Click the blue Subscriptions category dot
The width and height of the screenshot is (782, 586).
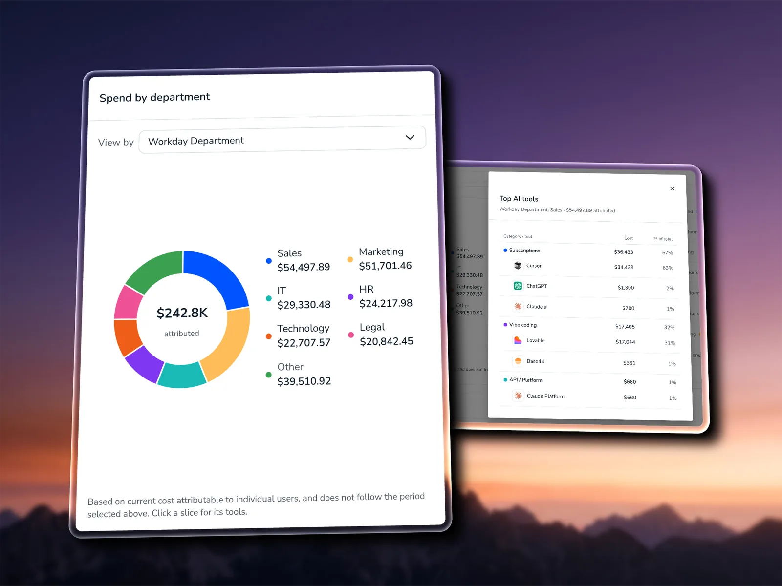click(505, 250)
